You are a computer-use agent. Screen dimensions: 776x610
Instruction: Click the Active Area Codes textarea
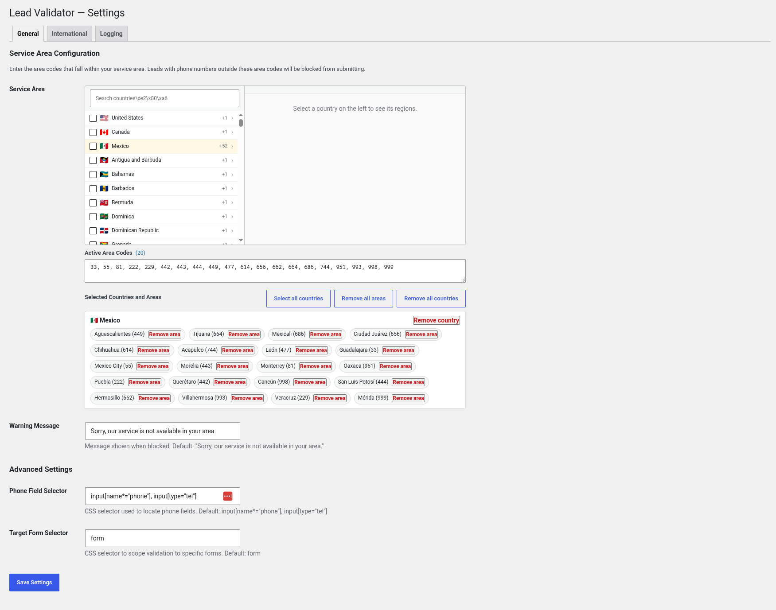[275, 271]
